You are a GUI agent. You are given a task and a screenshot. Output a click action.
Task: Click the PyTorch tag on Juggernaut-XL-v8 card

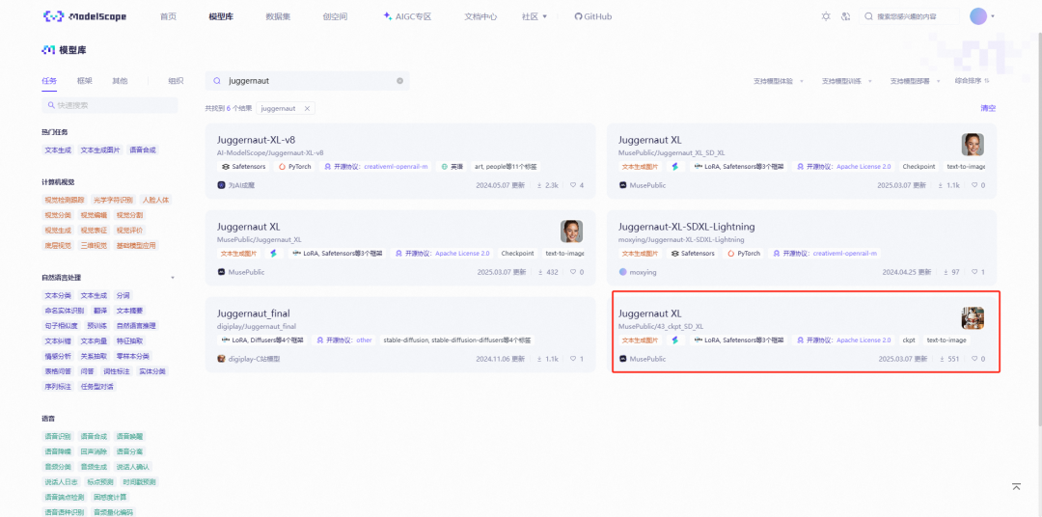[x=295, y=167]
